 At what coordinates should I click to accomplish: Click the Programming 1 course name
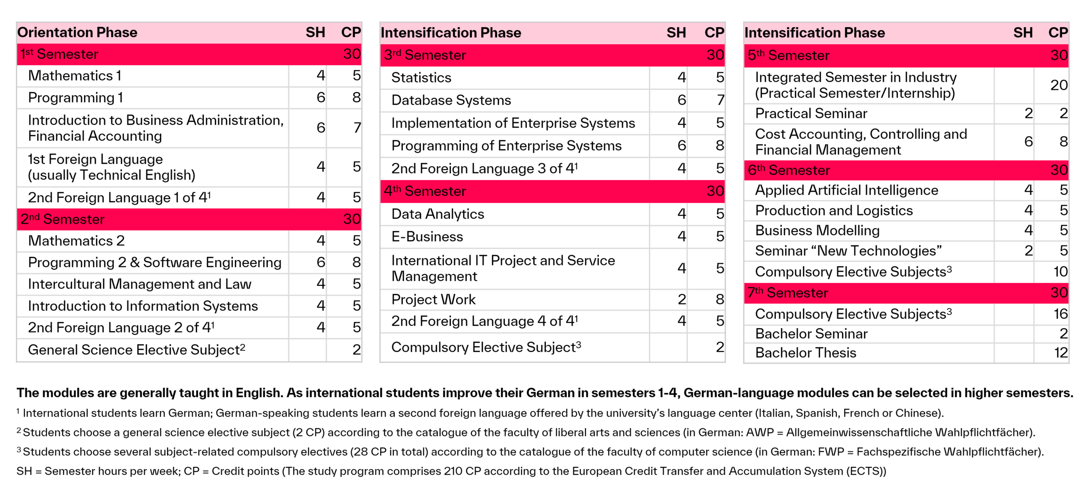[x=75, y=98]
